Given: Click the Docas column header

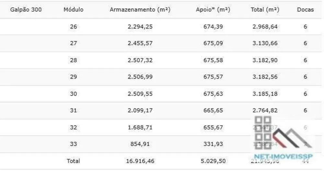Looking at the screenshot, I should 305,9.
